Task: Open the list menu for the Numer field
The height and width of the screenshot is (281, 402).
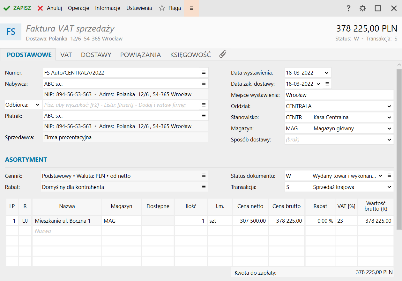Action: point(204,73)
